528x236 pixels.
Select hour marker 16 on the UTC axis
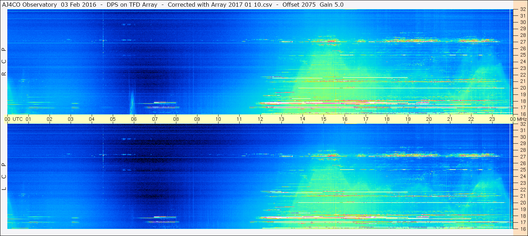click(x=345, y=119)
